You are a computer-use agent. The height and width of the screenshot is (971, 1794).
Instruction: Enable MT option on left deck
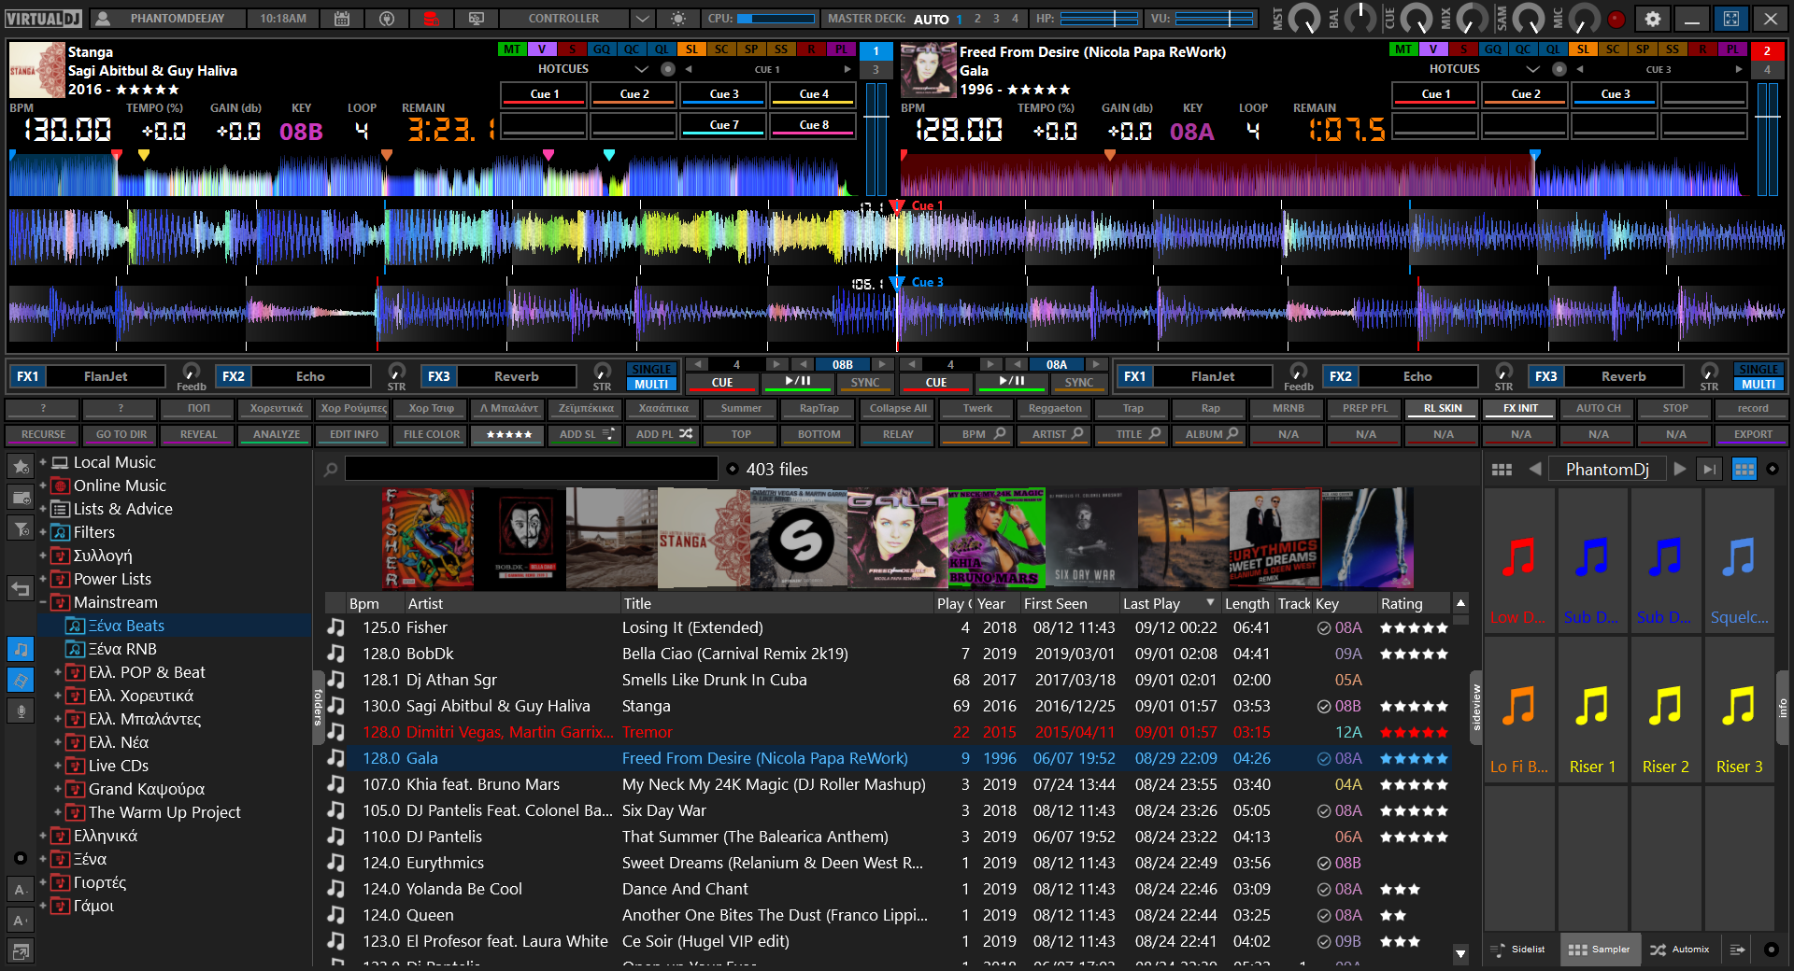[512, 49]
